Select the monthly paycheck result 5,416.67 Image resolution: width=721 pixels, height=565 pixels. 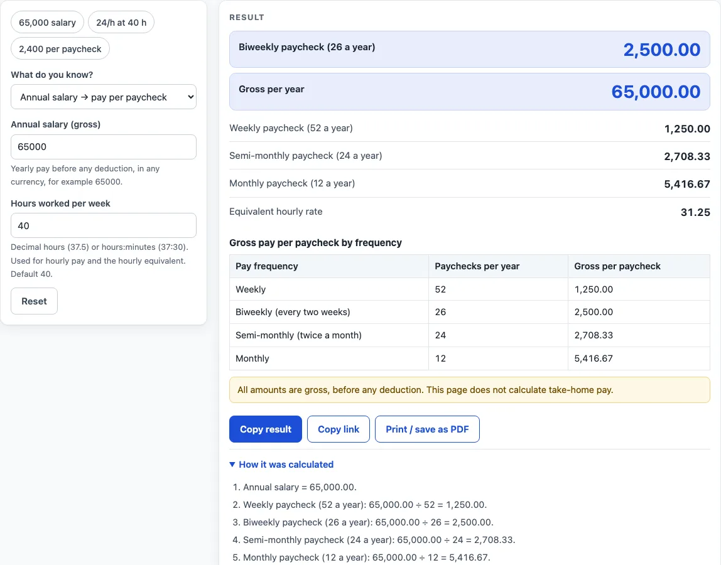point(687,184)
